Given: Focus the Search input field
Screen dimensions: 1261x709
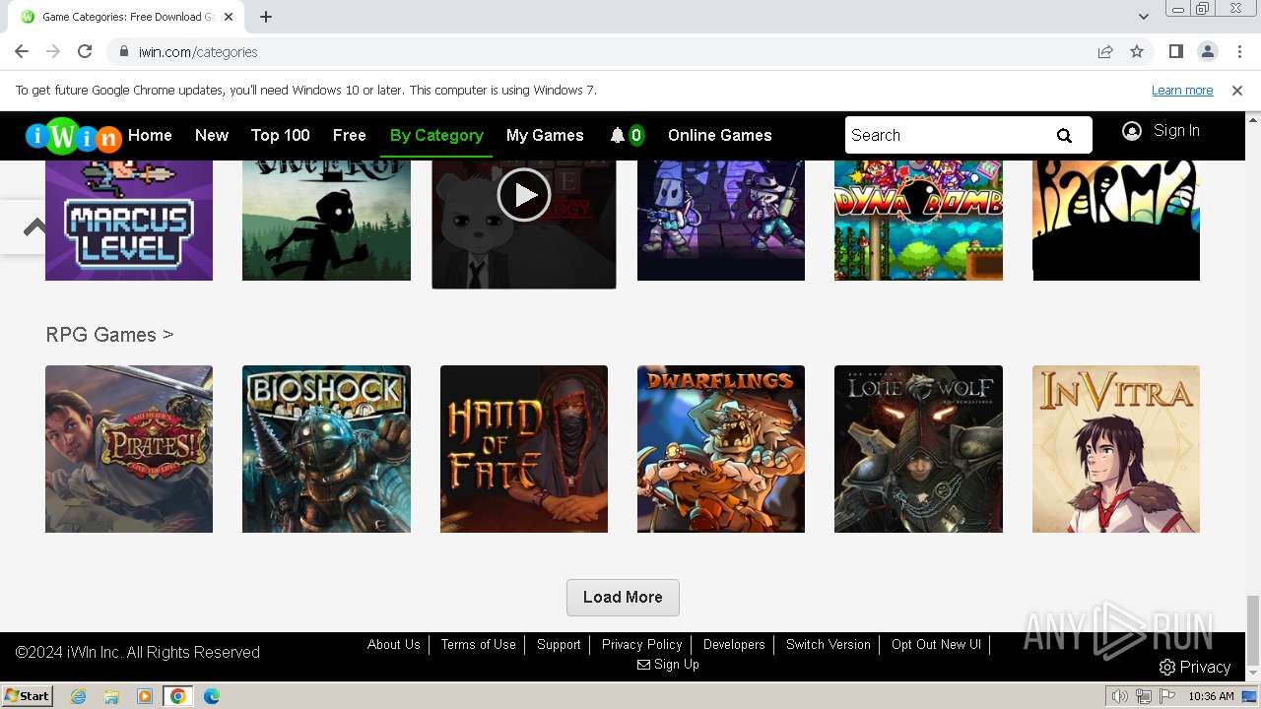Looking at the screenshot, I should pyautogui.click(x=944, y=136).
